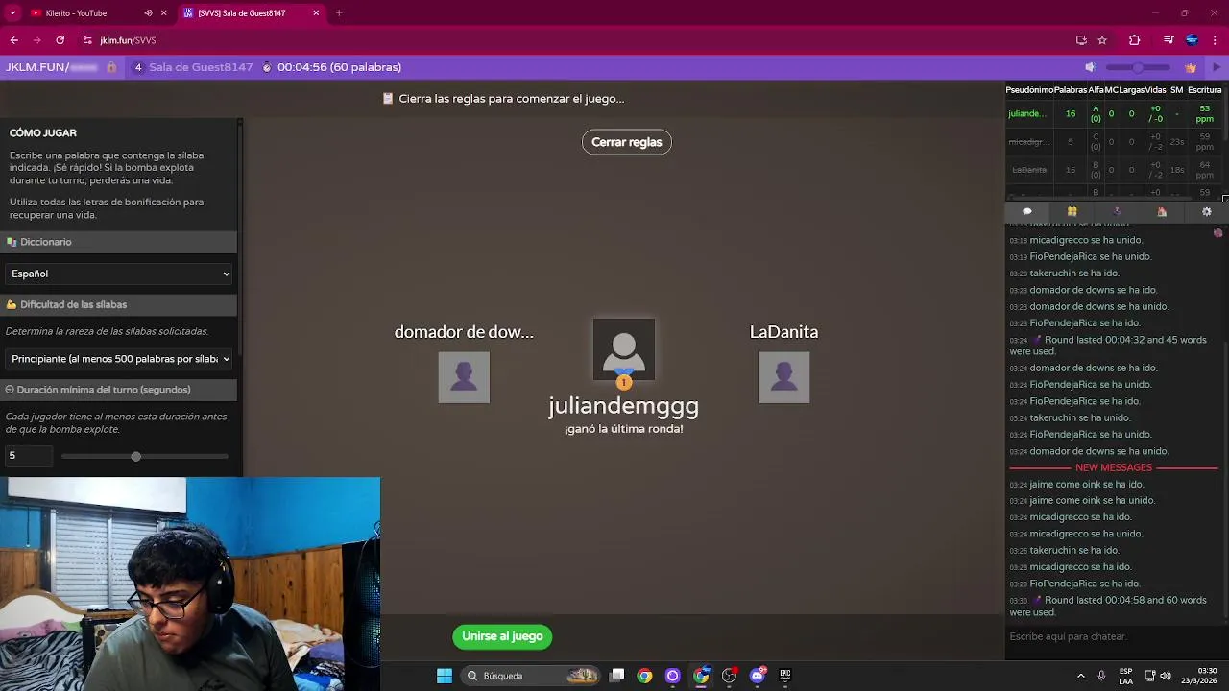1229x691 pixels.
Task: Click the juliande... row in the stats table
Action: point(1114,113)
